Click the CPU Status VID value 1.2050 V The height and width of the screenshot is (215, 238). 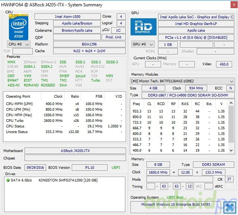click(115, 126)
